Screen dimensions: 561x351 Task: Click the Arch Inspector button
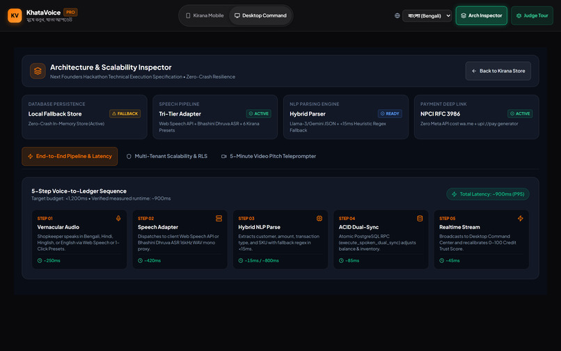pyautogui.click(x=482, y=16)
